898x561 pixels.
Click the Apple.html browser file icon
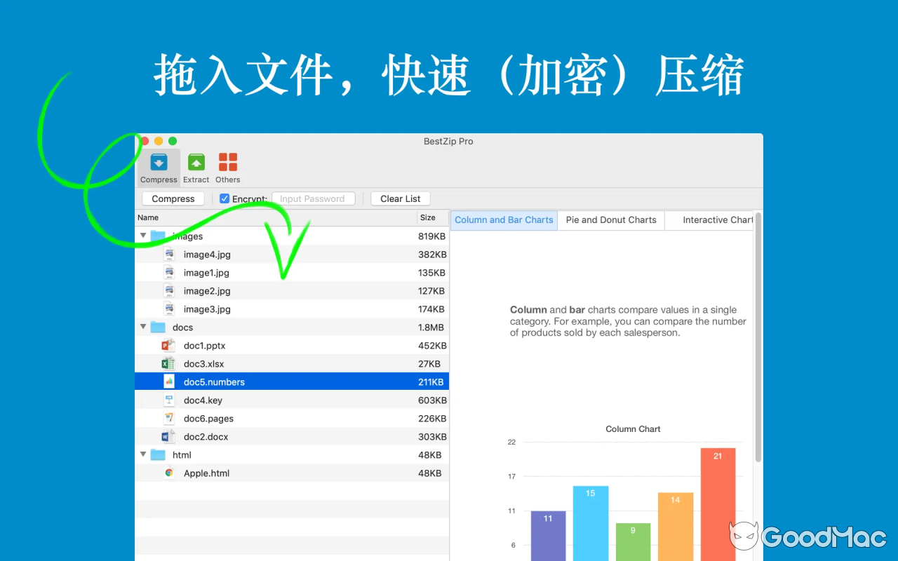coord(168,473)
